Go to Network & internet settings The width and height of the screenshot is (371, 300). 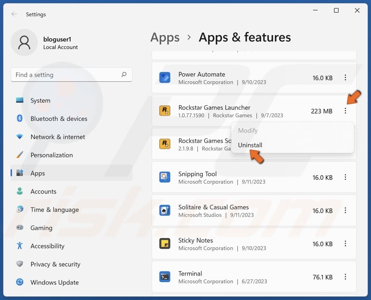pyautogui.click(x=71, y=137)
